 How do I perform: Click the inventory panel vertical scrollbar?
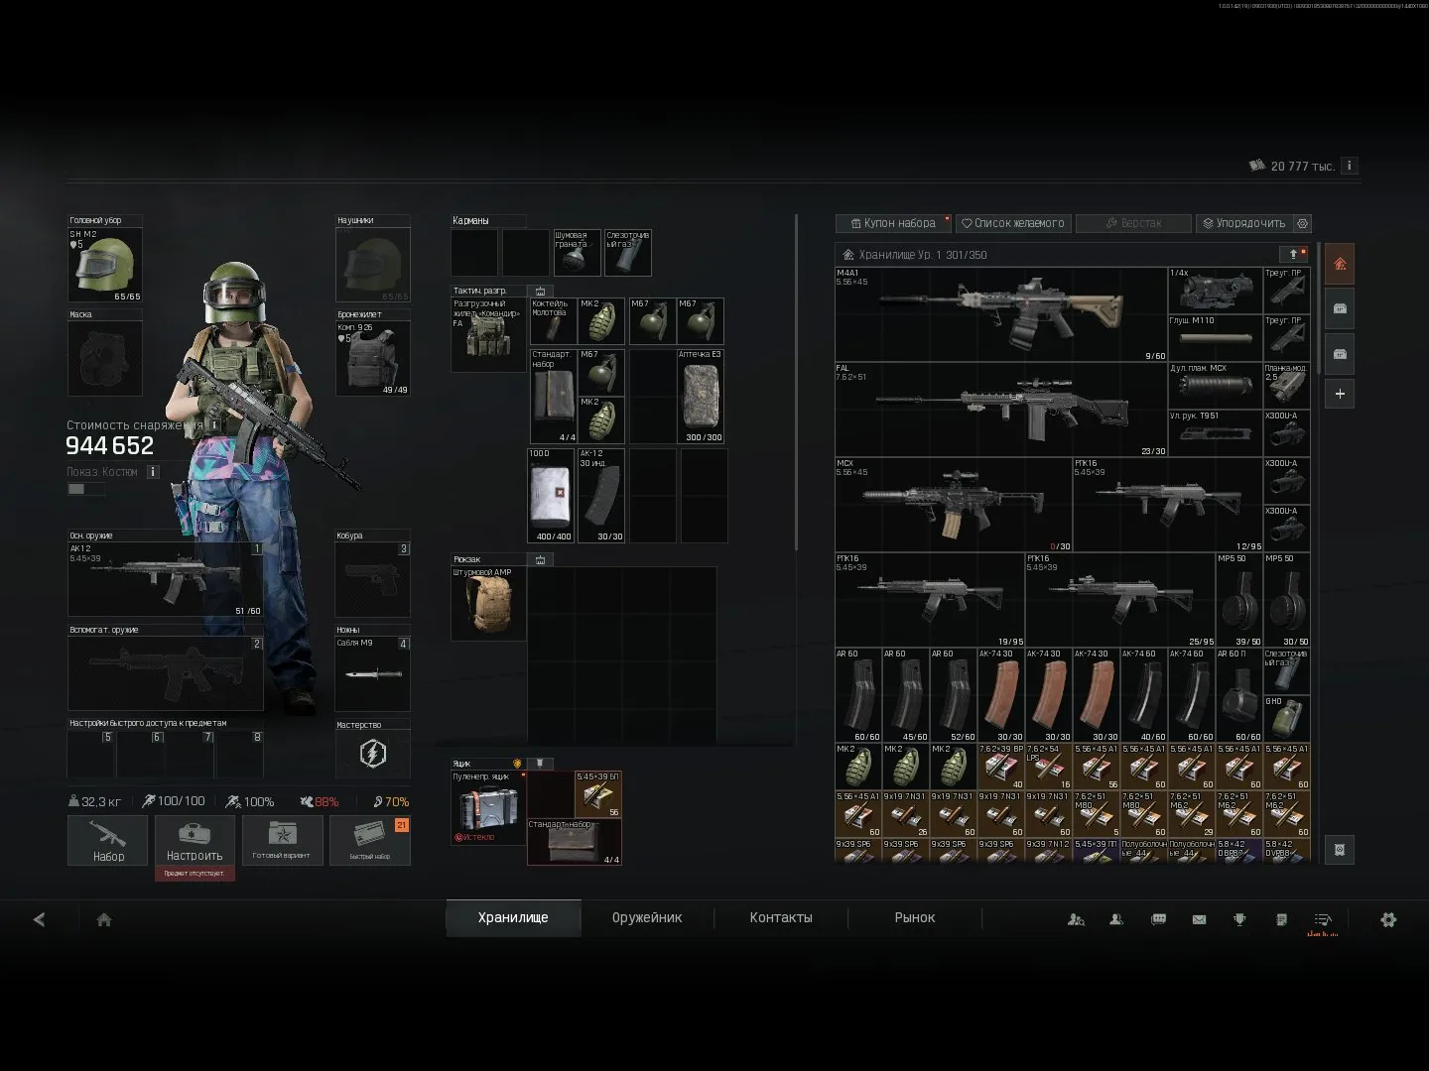tap(797, 382)
